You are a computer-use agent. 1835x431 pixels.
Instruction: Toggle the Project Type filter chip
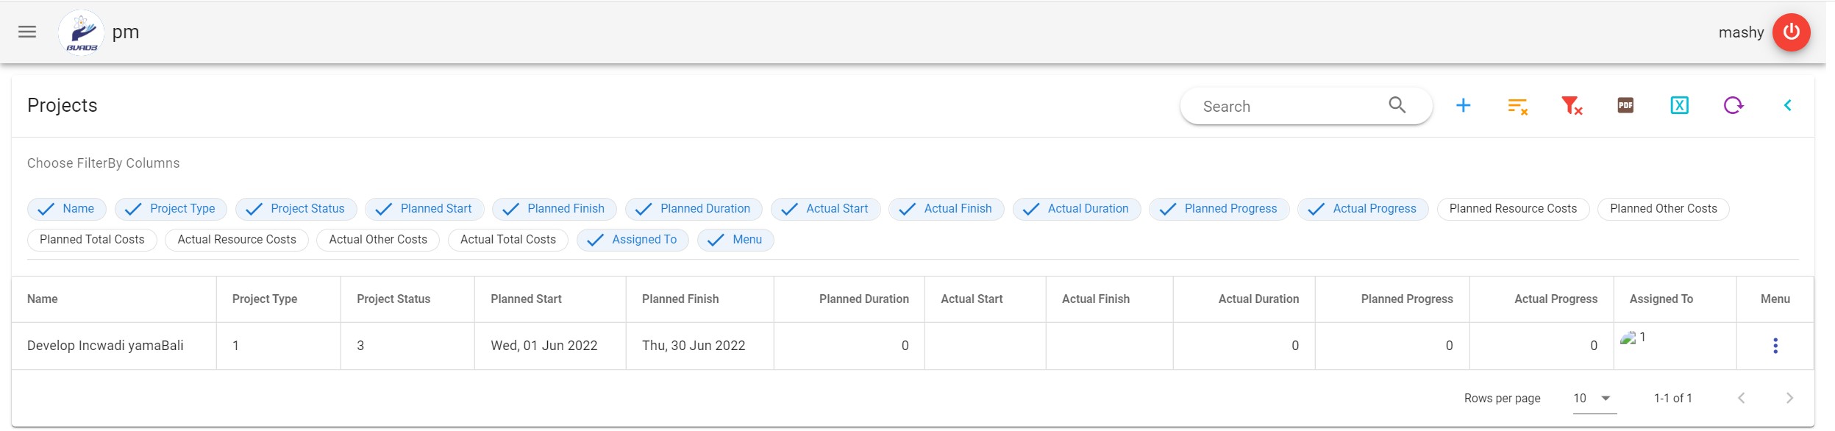(x=171, y=209)
